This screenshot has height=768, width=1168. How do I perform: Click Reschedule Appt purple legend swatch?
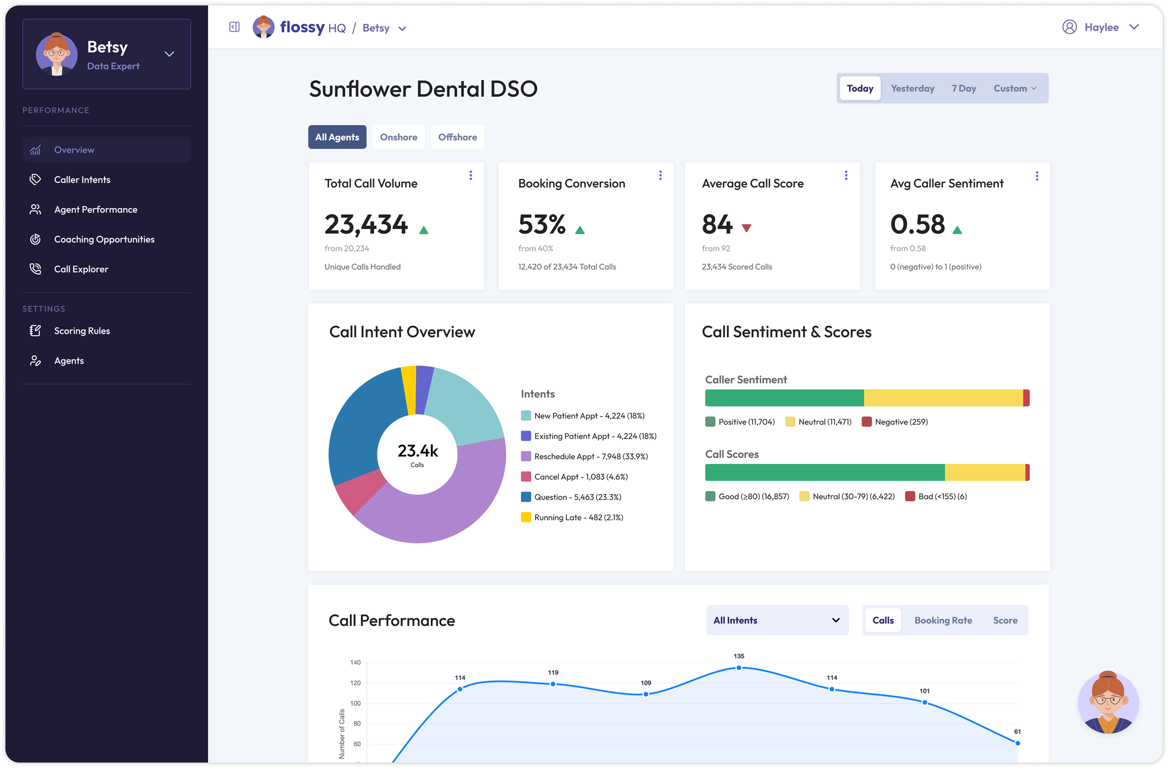[x=526, y=457]
